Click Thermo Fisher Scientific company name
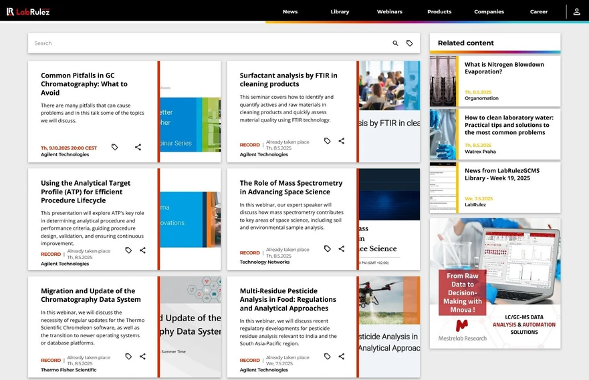 (69, 370)
